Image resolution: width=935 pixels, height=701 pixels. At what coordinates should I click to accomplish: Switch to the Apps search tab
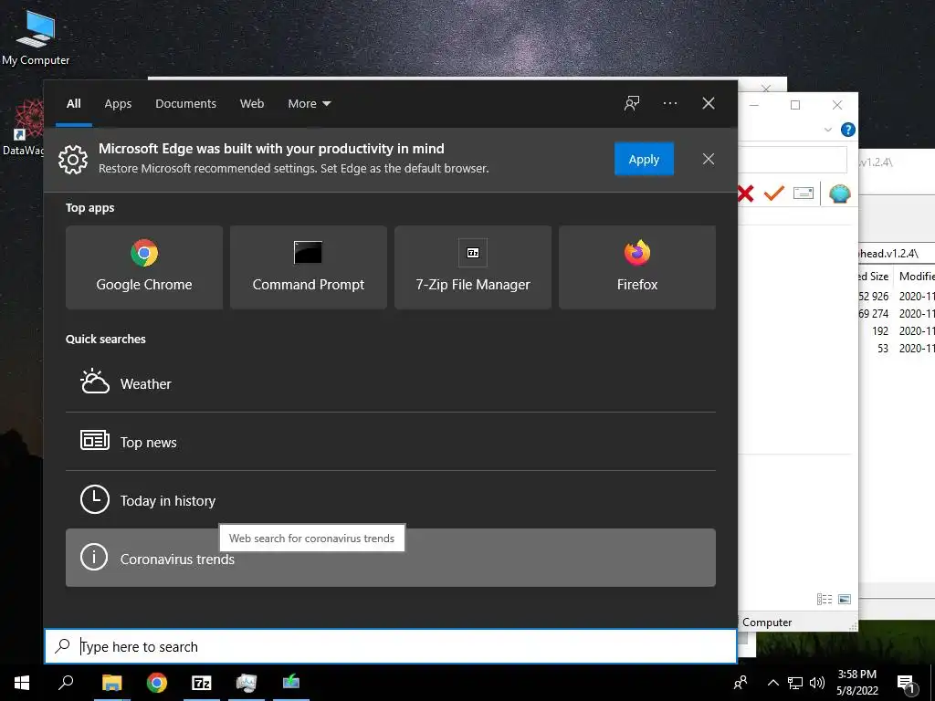(118, 104)
